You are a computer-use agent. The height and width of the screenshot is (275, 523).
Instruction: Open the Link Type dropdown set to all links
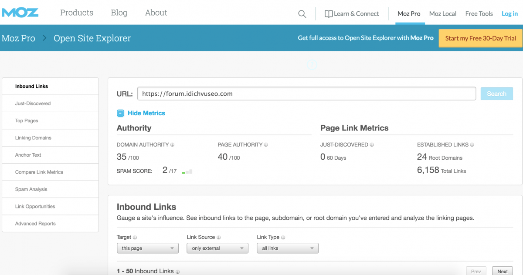tap(288, 248)
